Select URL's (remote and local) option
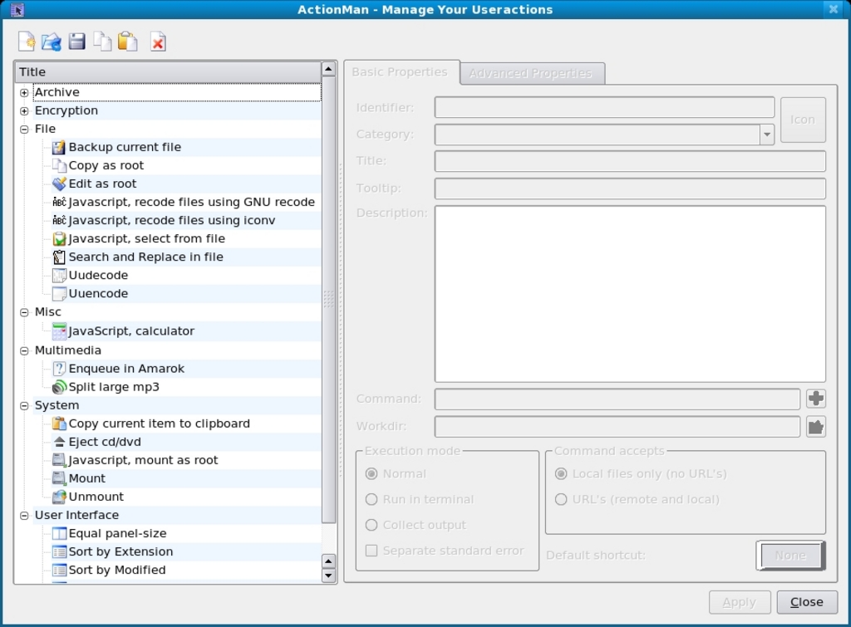This screenshot has height=627, width=851. [562, 499]
